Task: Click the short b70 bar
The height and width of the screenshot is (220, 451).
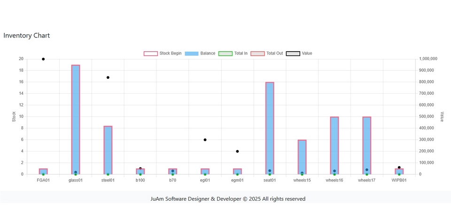Action: [173, 172]
